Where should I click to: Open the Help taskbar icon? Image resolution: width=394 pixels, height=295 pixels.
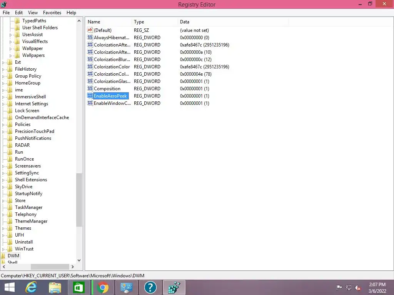(150, 287)
